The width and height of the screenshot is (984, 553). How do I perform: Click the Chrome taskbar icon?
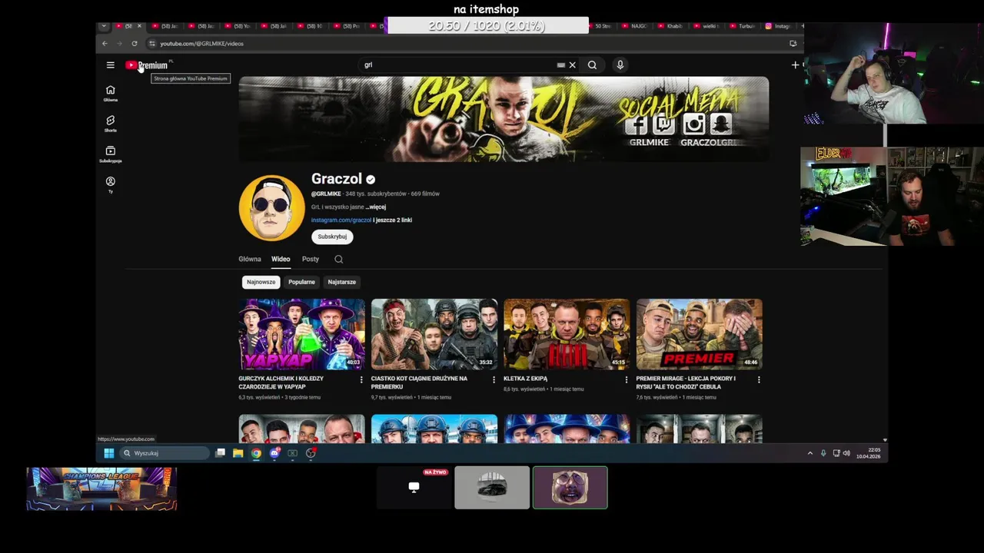click(256, 453)
